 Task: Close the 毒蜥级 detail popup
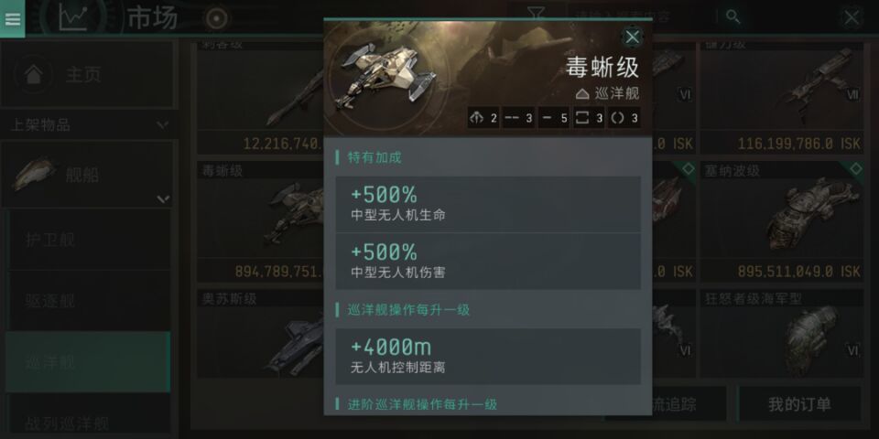[x=633, y=37]
